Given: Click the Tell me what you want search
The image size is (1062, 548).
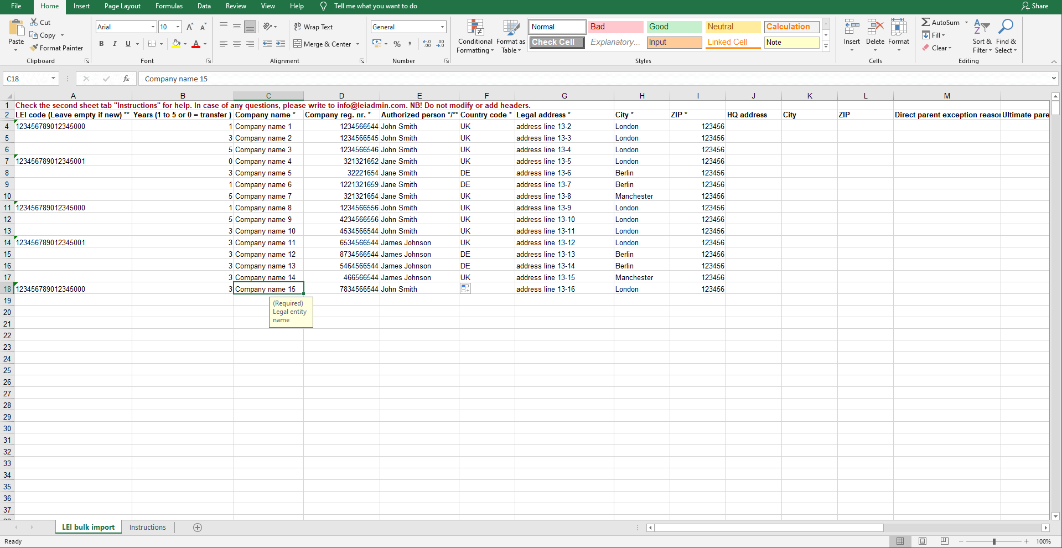Looking at the screenshot, I should (x=375, y=6).
